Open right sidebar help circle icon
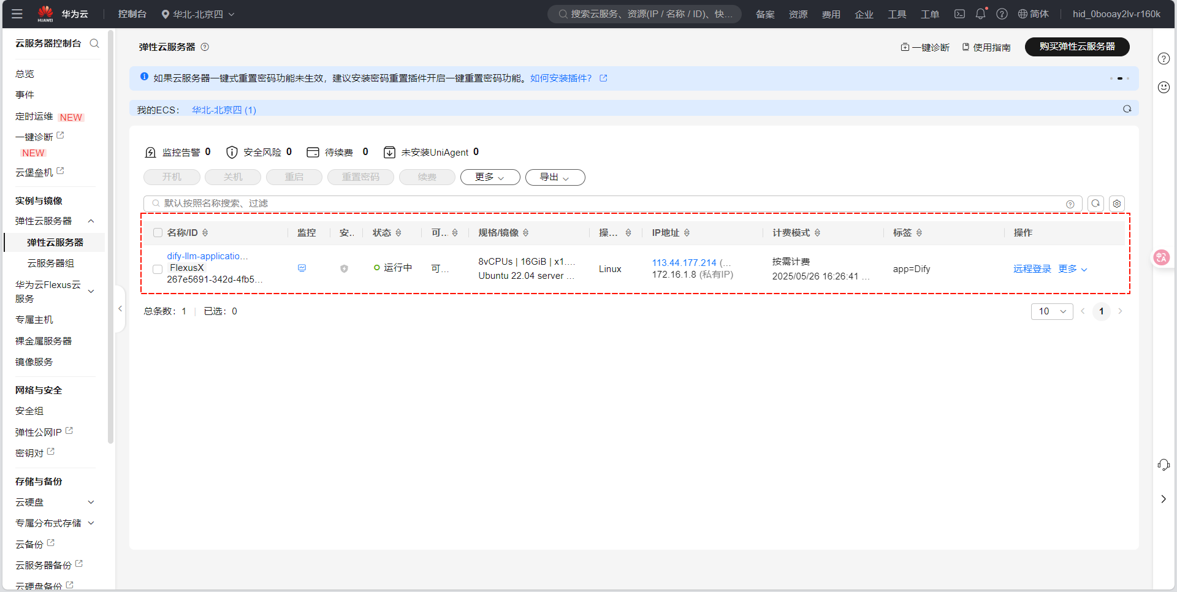 (x=1164, y=59)
